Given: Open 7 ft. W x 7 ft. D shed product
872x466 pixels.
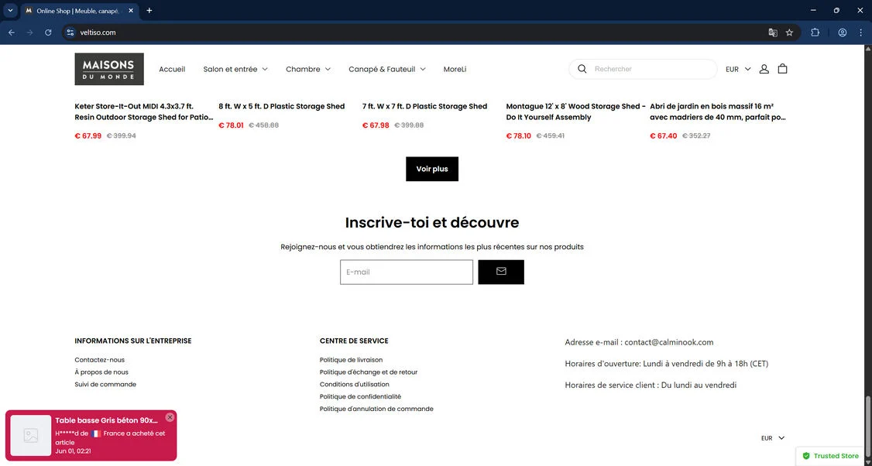Looking at the screenshot, I should pos(425,106).
